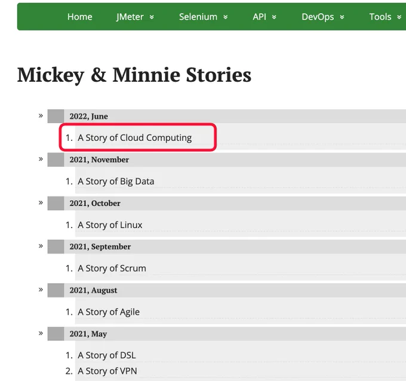406x381 pixels.
Task: Click the arrow bullet next to 2021, August
Action: click(41, 289)
